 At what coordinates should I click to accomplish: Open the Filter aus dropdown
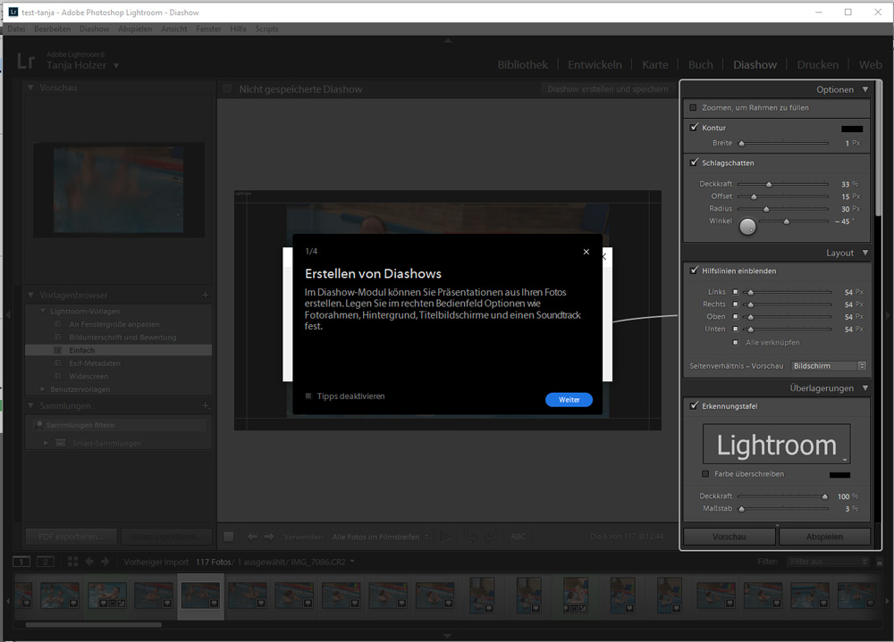[827, 562]
